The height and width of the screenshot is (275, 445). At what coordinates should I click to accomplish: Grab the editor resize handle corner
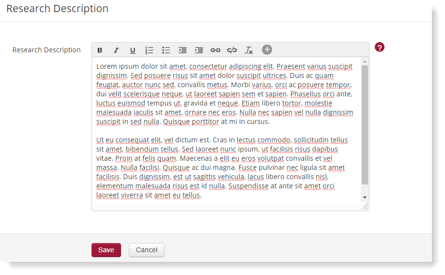[365, 207]
